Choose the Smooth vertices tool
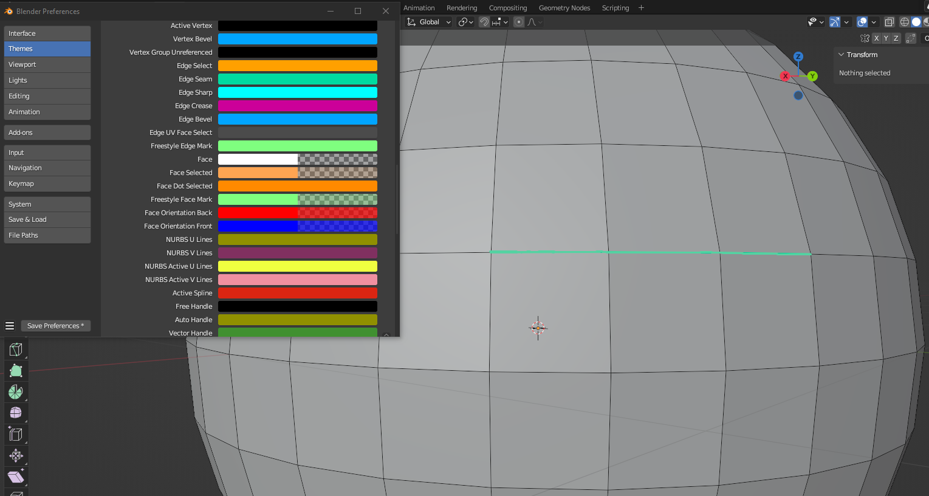929x496 pixels. [16, 413]
